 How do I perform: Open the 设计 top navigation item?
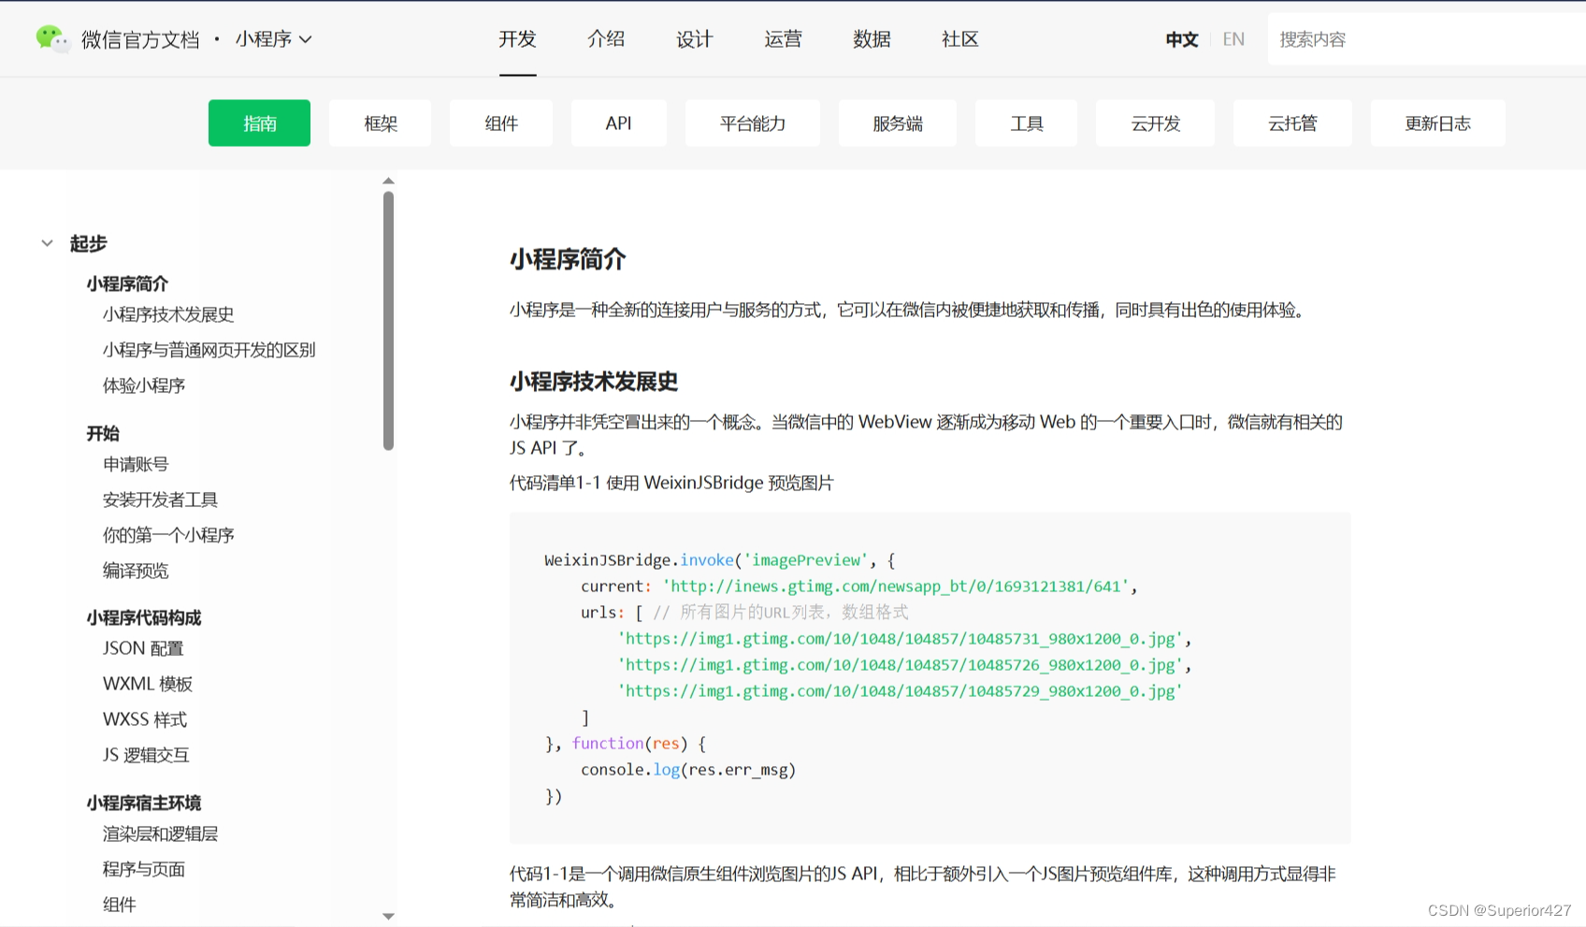click(695, 39)
